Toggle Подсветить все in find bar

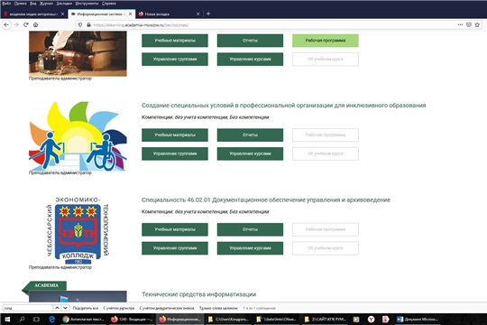[86, 308]
